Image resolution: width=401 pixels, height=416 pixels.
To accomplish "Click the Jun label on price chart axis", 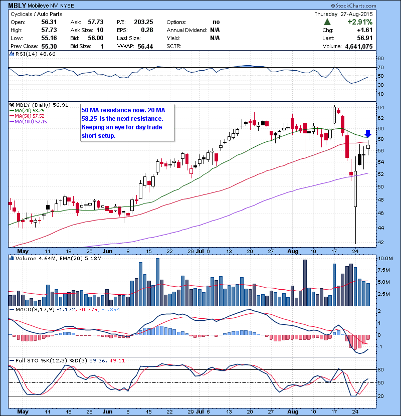I will (x=107, y=251).
